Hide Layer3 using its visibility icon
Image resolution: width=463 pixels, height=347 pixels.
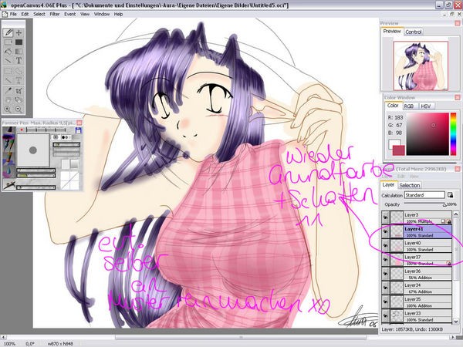[386, 217]
